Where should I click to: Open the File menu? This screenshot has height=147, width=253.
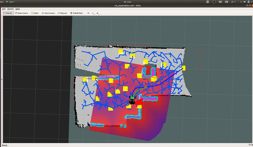point(4,9)
